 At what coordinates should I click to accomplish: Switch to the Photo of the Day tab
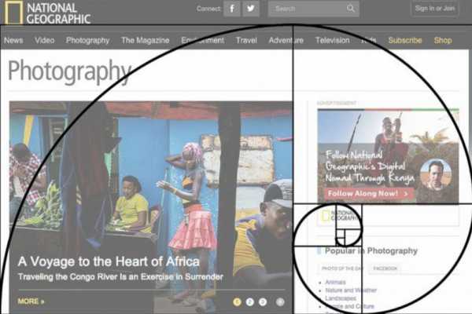click(x=340, y=268)
